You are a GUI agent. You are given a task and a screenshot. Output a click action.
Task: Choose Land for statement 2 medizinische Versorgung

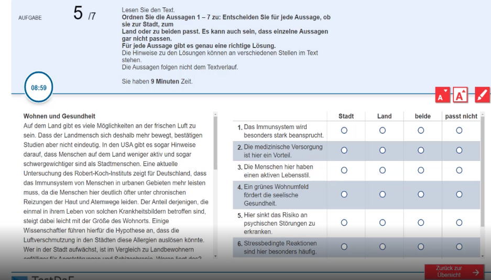pyautogui.click(x=383, y=150)
